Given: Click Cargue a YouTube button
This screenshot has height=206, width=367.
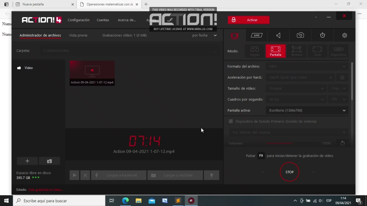Looking at the screenshot, I should pos(175,175).
